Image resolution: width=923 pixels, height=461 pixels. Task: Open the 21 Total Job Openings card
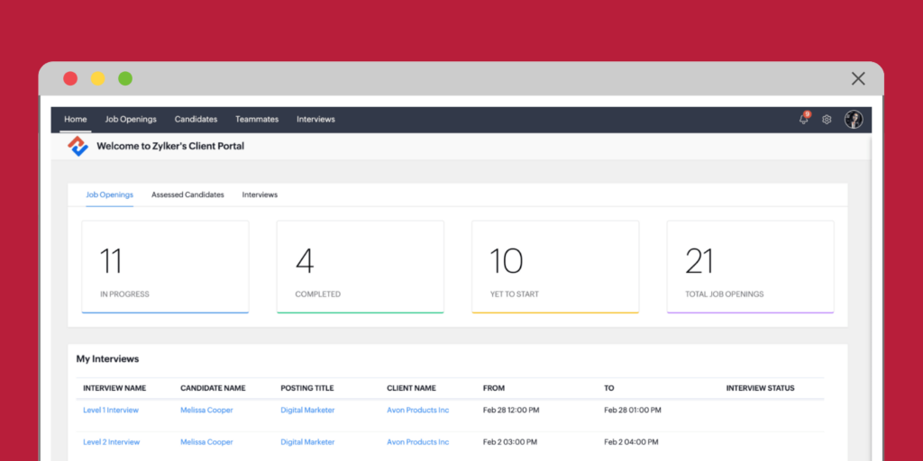751,267
